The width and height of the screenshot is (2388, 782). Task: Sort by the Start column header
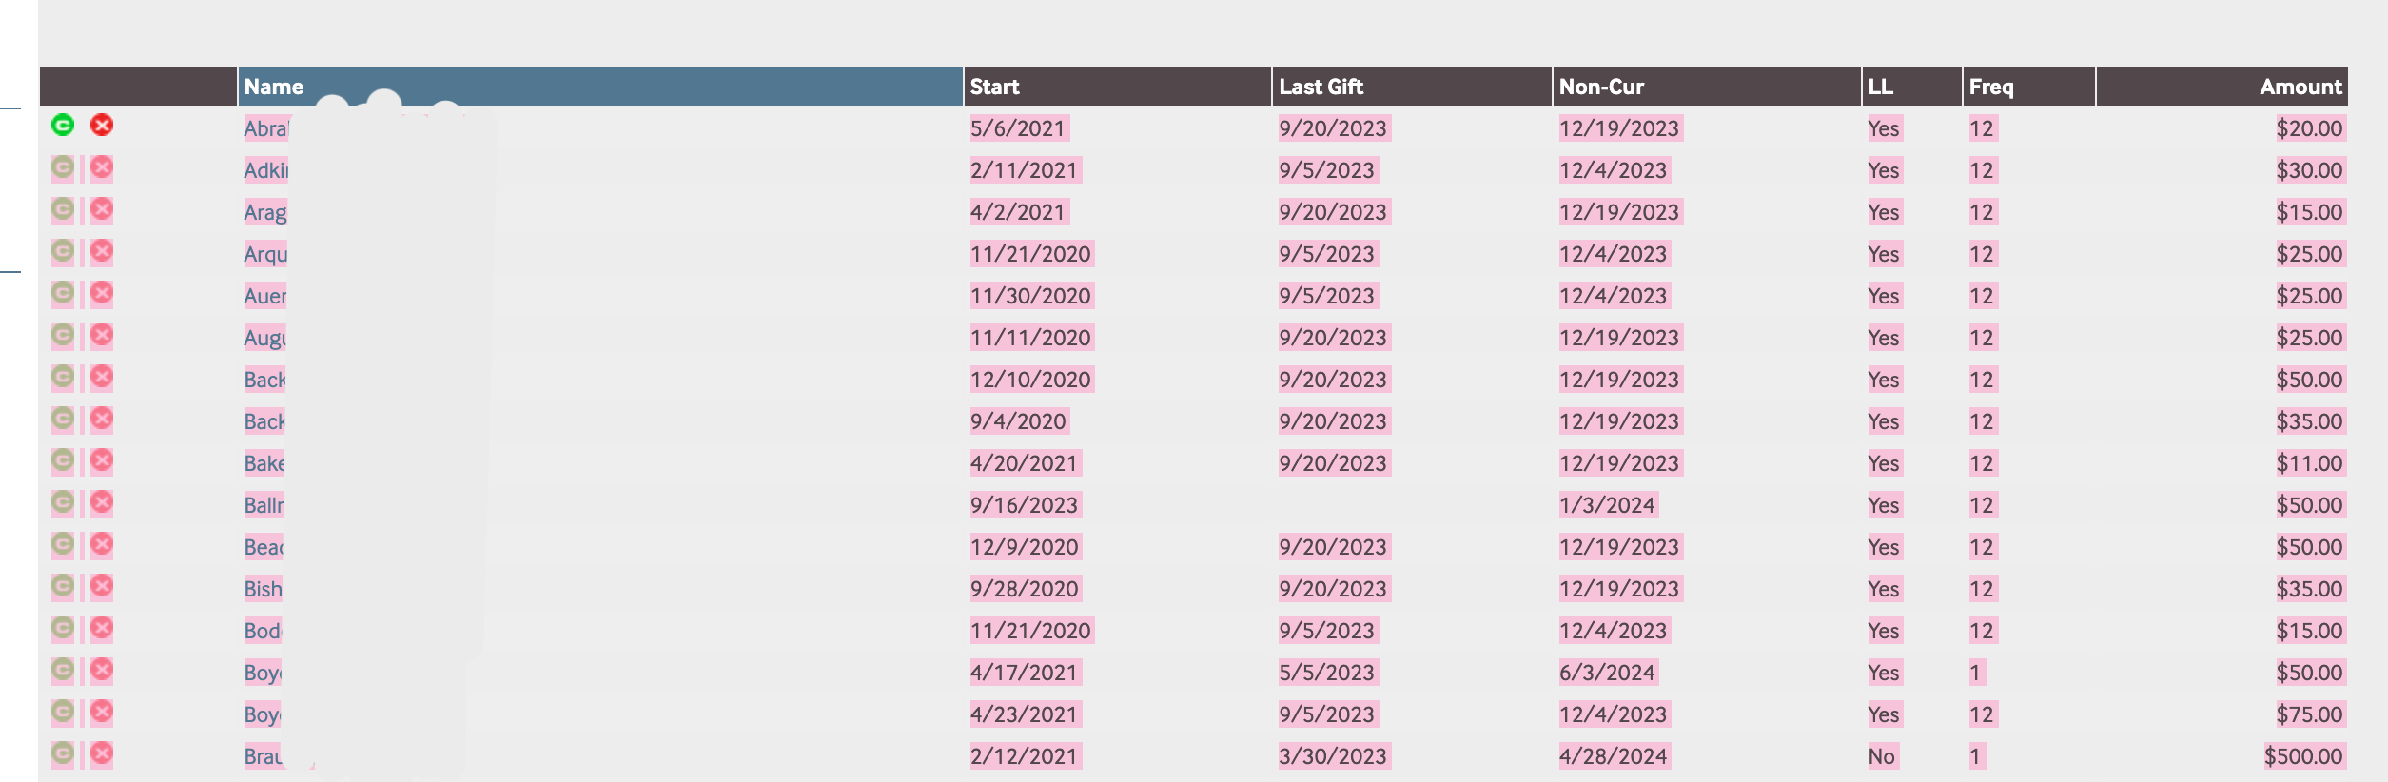click(994, 87)
